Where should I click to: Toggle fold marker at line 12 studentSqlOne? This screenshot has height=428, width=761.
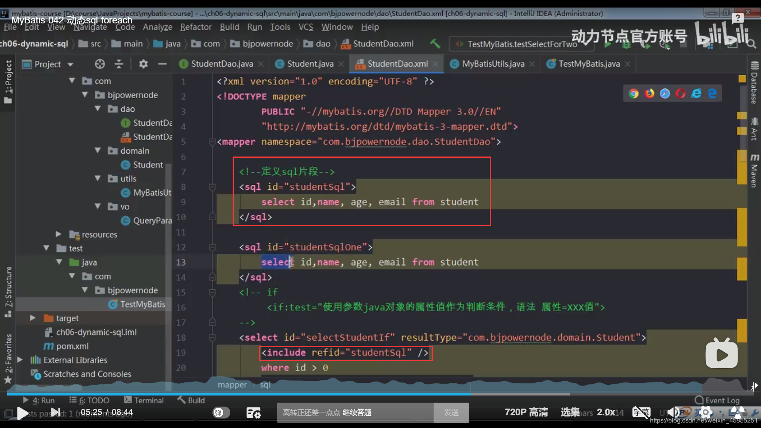click(x=212, y=247)
